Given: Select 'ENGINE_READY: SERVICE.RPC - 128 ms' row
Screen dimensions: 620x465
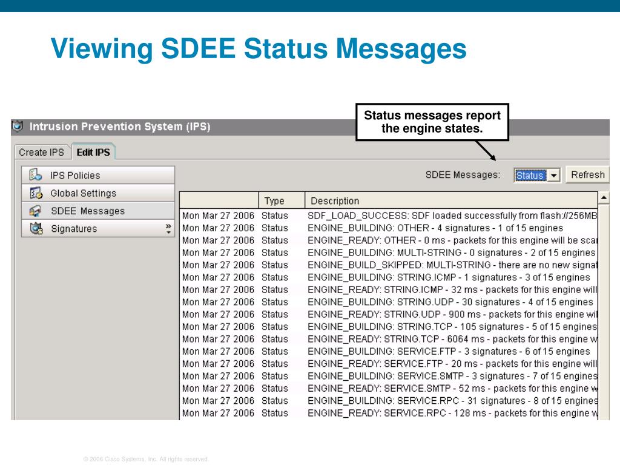Looking at the screenshot, I should click(x=389, y=413).
